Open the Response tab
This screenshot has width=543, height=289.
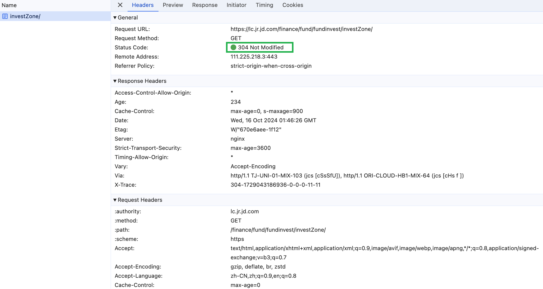pos(205,5)
